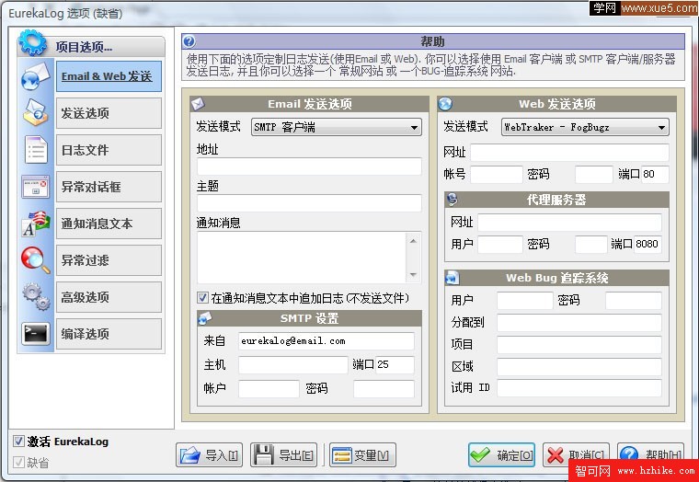Click the notification text flags icon
The height and width of the screenshot is (482, 699).
point(36,224)
